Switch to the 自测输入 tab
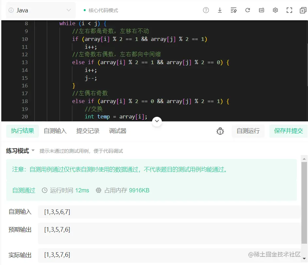 click(55, 131)
